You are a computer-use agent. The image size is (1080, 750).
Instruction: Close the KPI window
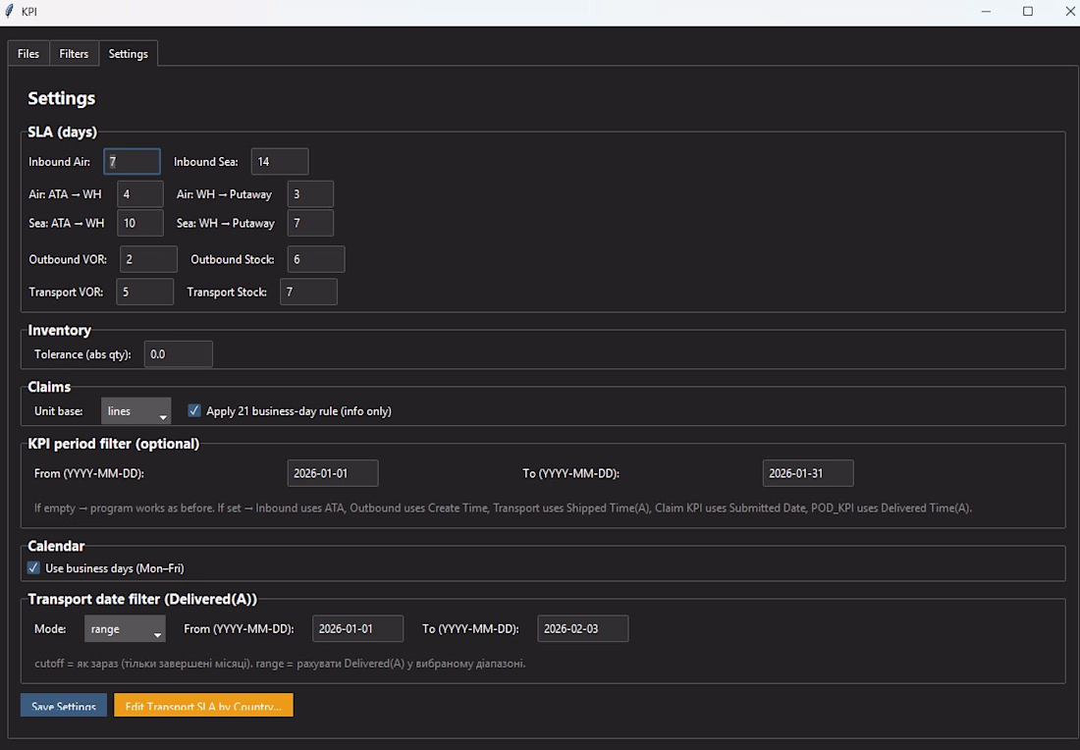tap(1070, 12)
